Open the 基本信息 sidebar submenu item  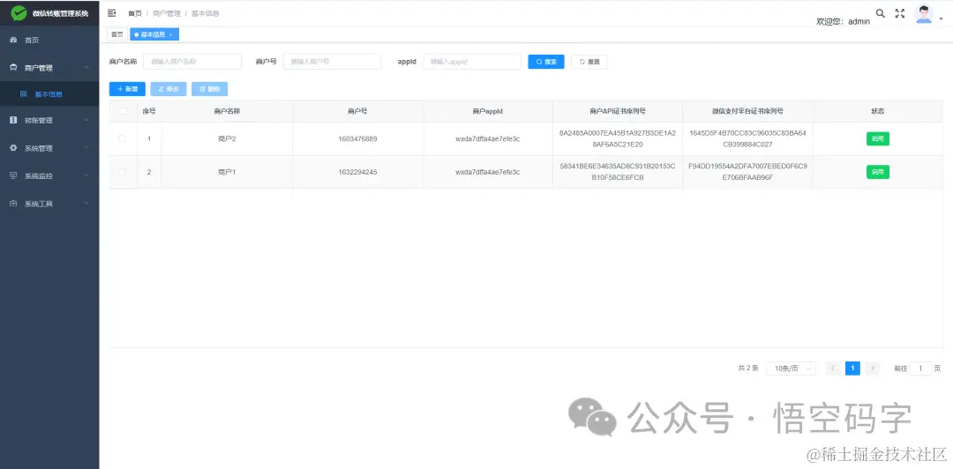(x=49, y=94)
